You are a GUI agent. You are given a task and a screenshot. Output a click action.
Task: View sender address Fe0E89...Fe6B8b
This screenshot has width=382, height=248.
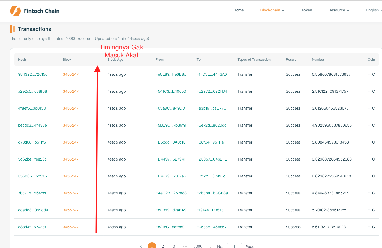[171, 74]
